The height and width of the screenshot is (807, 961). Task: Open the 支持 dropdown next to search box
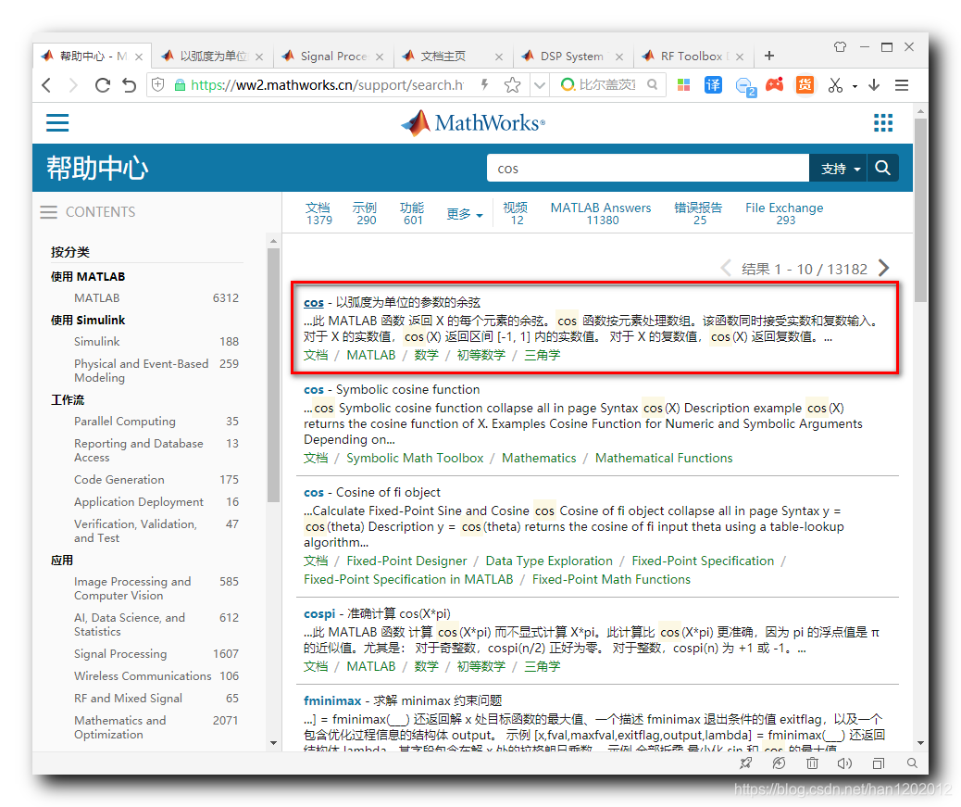(x=841, y=169)
